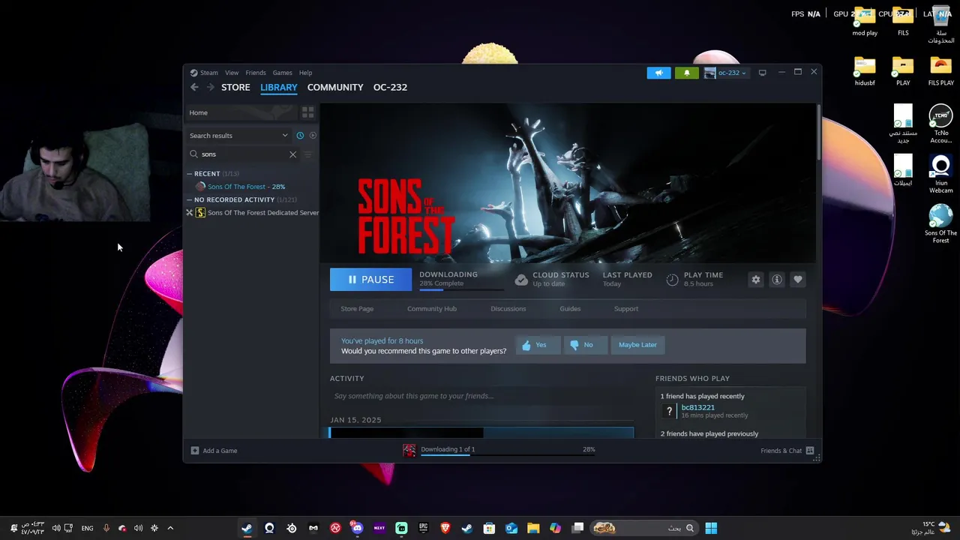Open the Guides link
This screenshot has width=960, height=540.
(x=570, y=309)
